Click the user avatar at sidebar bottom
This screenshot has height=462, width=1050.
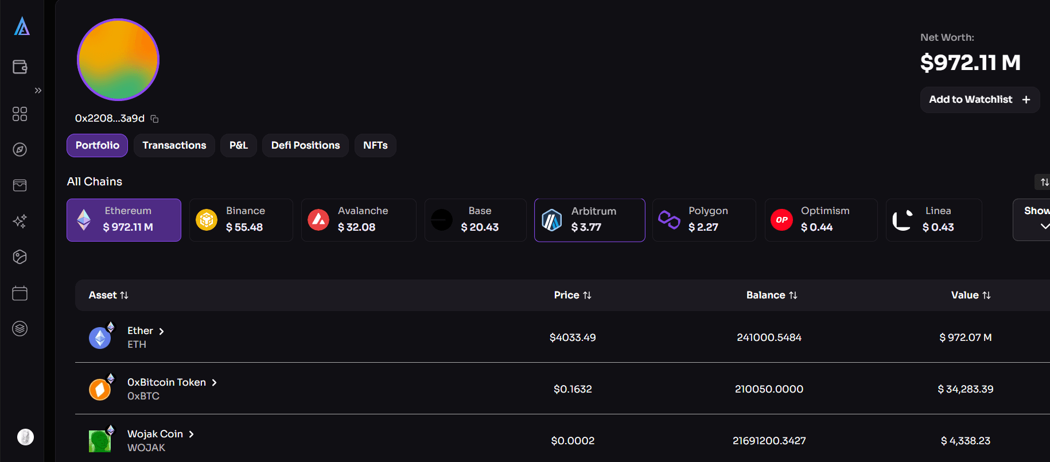[x=25, y=437]
